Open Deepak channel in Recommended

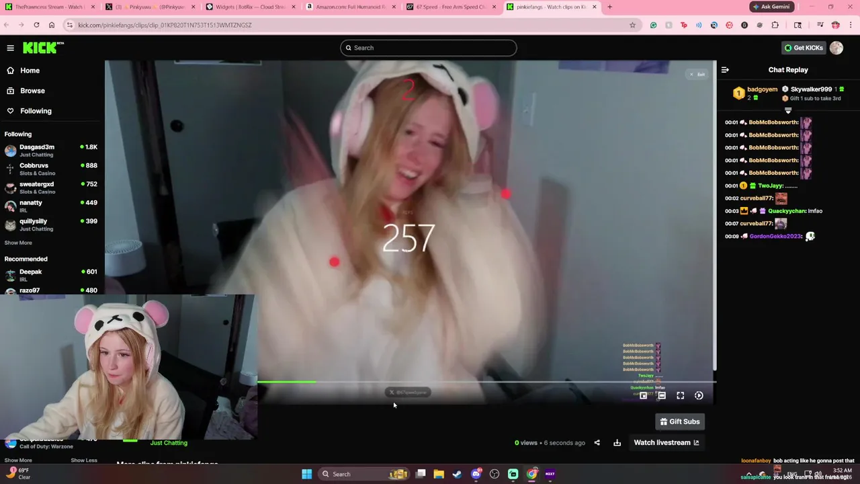click(51, 275)
